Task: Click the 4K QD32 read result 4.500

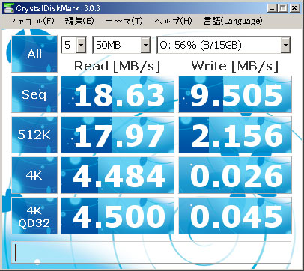Action: (118, 216)
